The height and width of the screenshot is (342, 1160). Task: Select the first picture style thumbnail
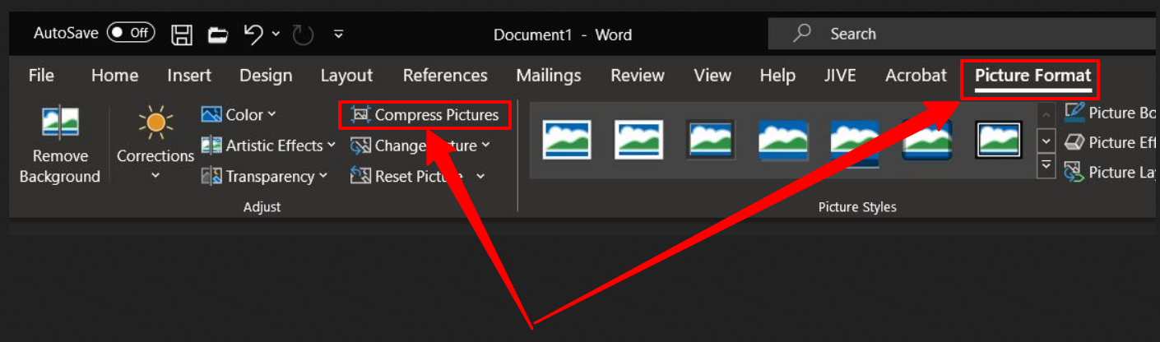pos(567,140)
